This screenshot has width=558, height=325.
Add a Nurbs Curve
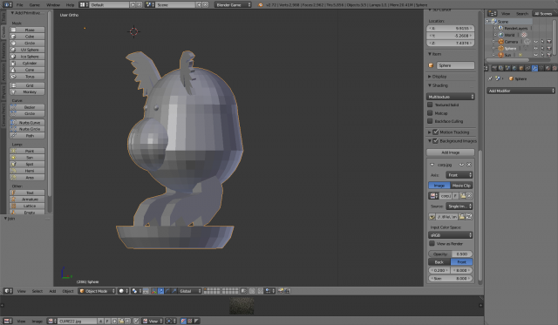coord(27,123)
